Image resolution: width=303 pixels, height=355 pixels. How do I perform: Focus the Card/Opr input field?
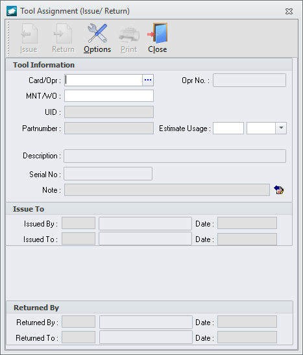103,80
